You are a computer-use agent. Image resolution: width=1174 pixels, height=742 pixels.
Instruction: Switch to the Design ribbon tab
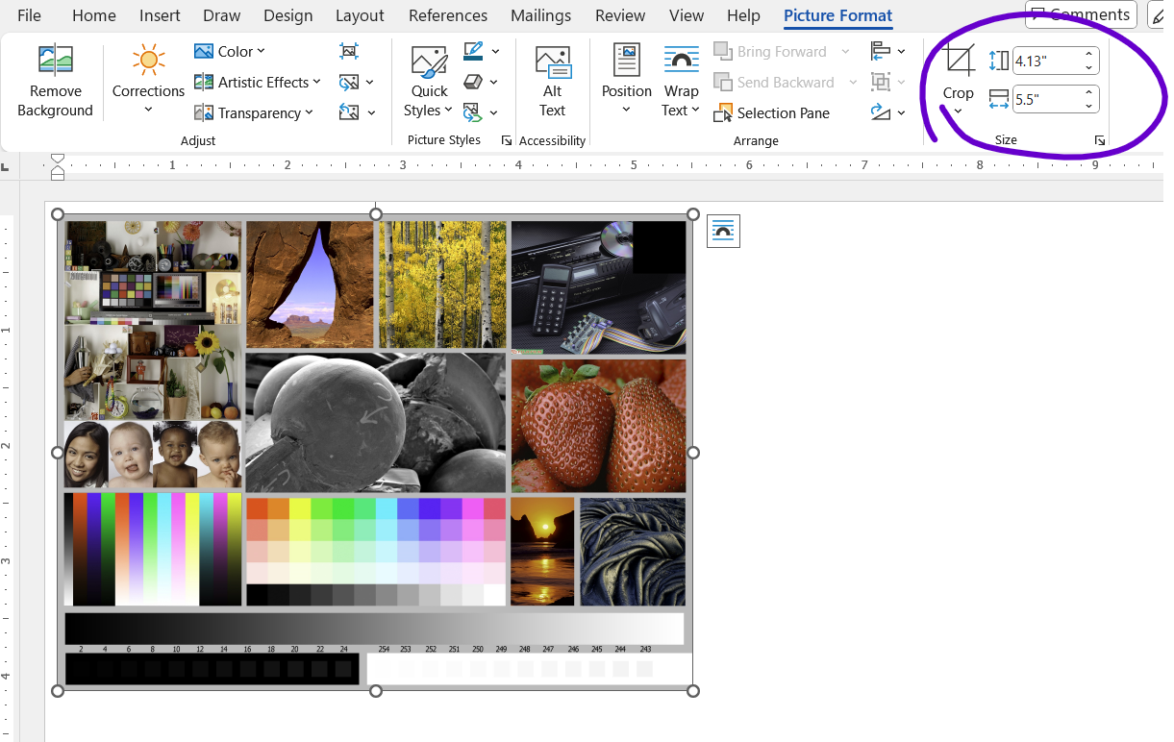[287, 15]
